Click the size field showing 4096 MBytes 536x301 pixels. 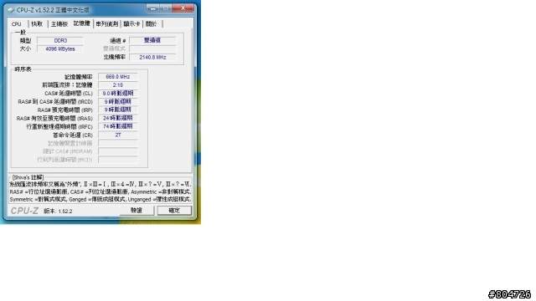coord(60,48)
